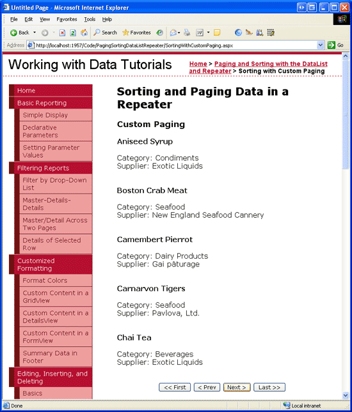Go to the Home page icon
Image resolution: width=352 pixels, height=412 pixels.
pyautogui.click(x=84, y=33)
